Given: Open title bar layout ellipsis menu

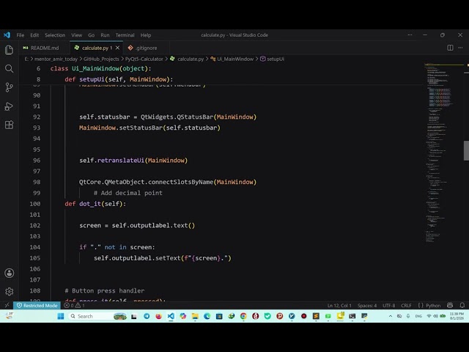Looking at the screenshot, I should click(410, 35).
